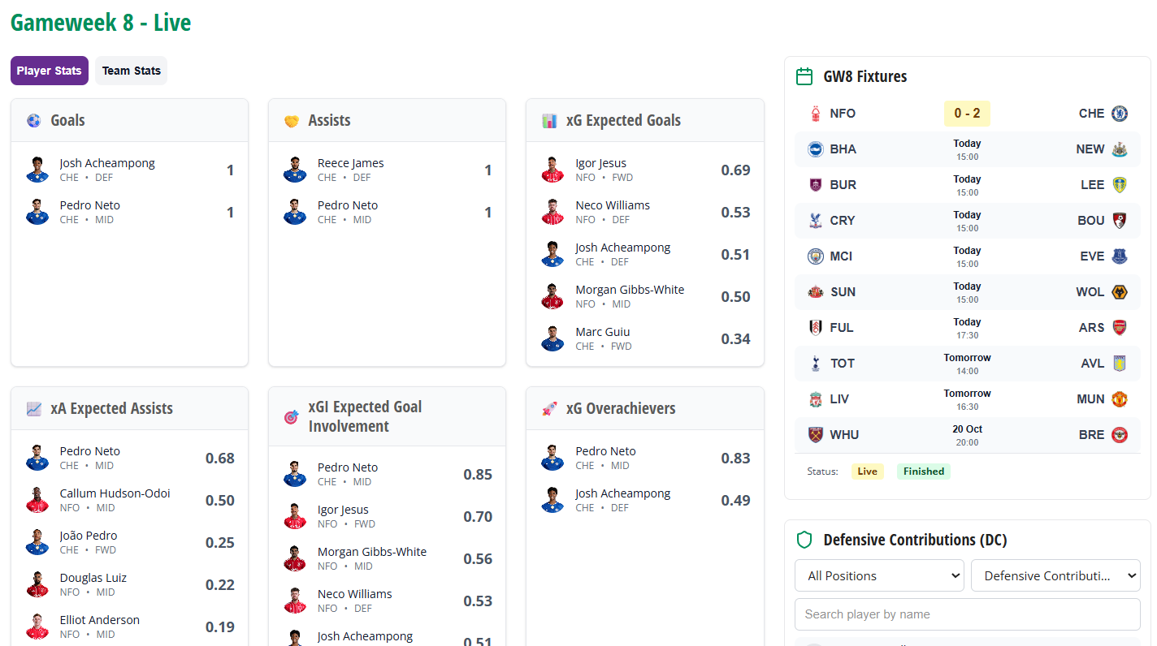
Task: Click the Arsenal crest in the FUL fixture row
Action: point(1120,328)
